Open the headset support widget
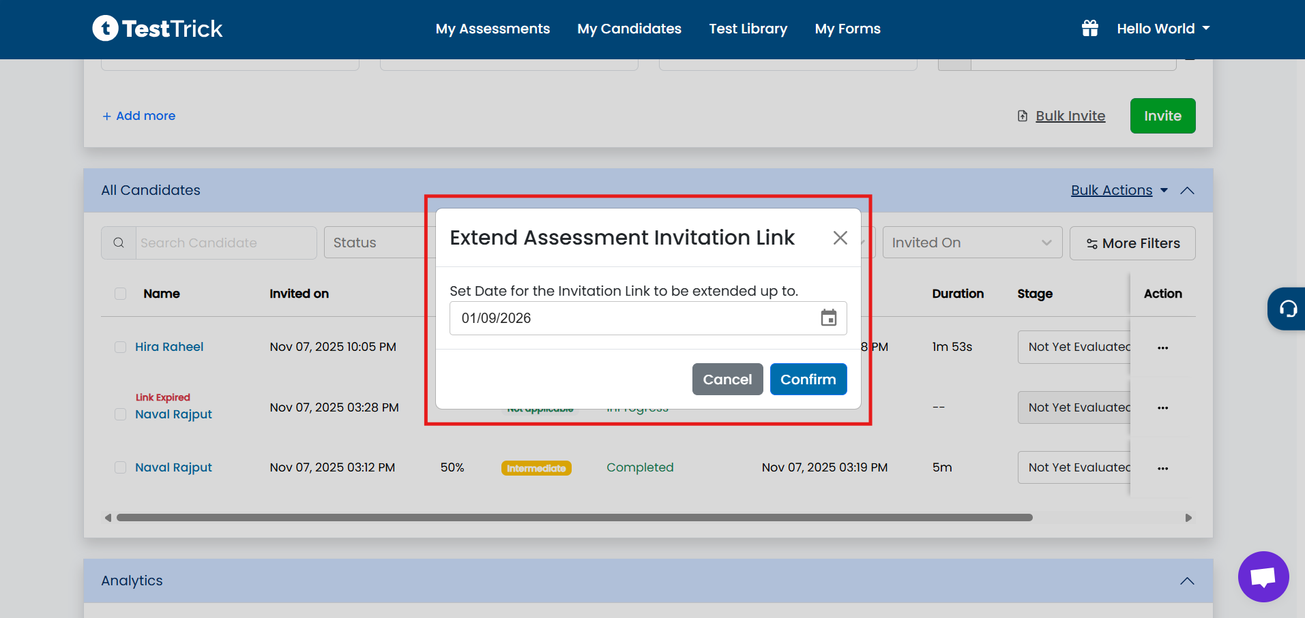Screen dimensions: 1305x618 tap(1287, 309)
